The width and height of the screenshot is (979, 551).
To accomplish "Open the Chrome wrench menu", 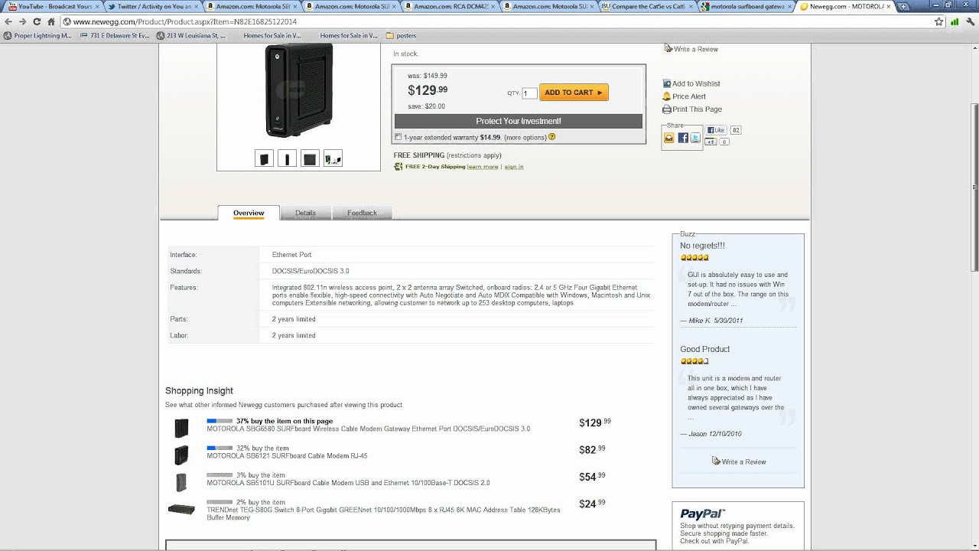I will [970, 21].
